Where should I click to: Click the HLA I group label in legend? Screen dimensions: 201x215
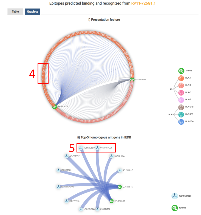tap(171, 89)
